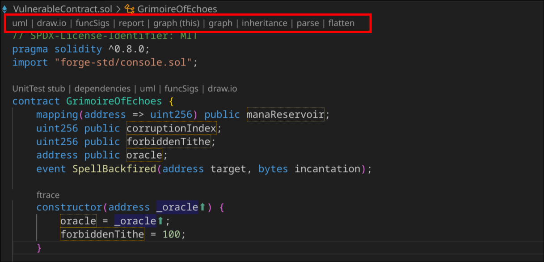
Task: Click the green arrow after the _oracle constructor parameter
Action: pyautogui.click(x=202, y=207)
